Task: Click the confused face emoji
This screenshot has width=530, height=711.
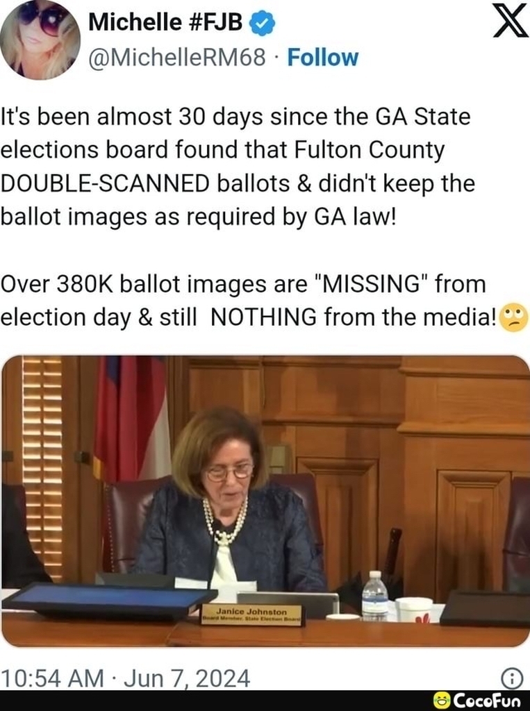Action: click(513, 318)
